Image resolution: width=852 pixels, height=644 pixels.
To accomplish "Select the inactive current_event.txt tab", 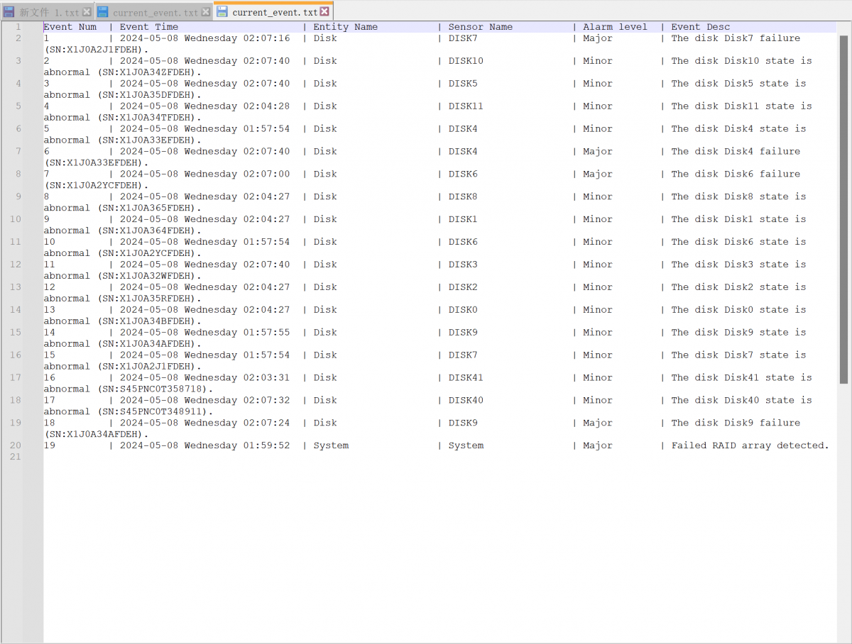I will pos(155,13).
